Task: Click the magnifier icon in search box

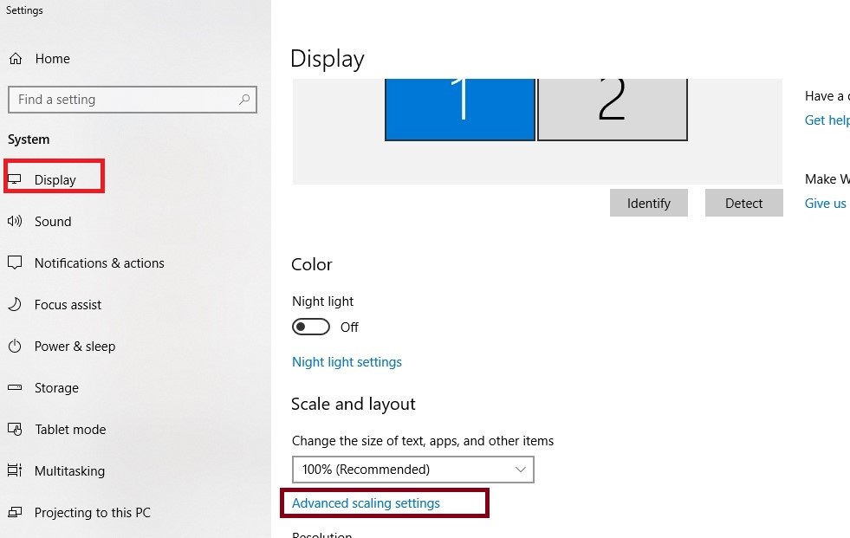Action: click(244, 100)
